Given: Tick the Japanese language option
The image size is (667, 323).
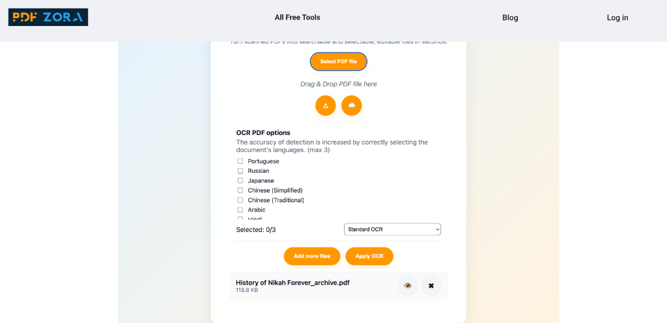Looking at the screenshot, I should coord(240,181).
